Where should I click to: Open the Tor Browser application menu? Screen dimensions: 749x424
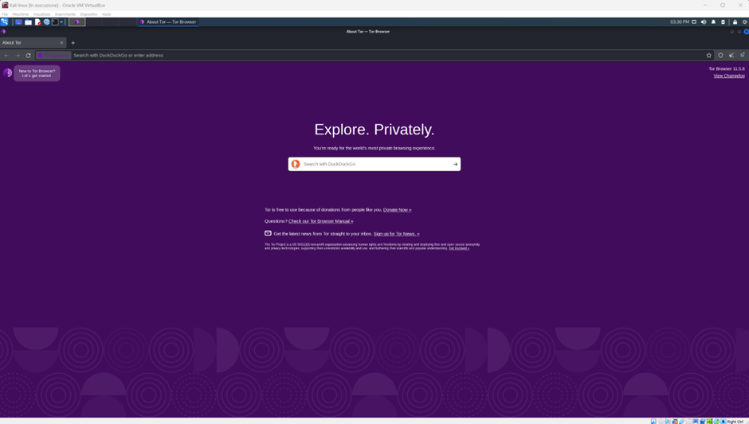pos(742,56)
